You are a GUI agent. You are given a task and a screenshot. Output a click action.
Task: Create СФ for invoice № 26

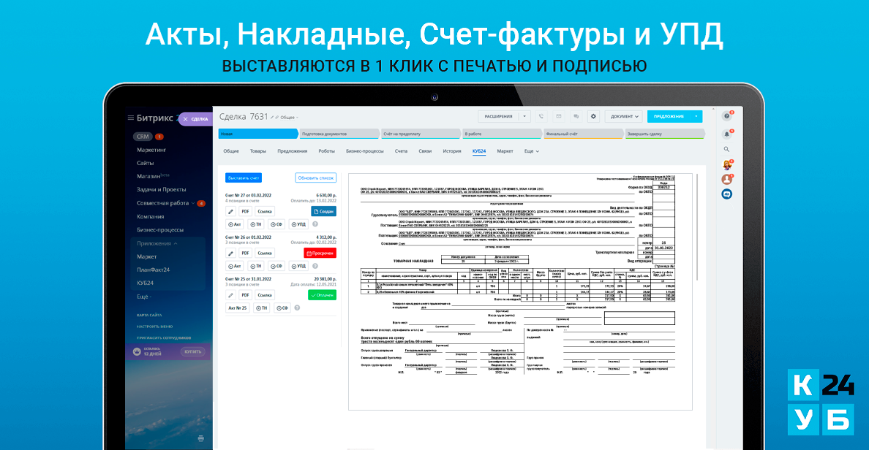[x=276, y=266]
